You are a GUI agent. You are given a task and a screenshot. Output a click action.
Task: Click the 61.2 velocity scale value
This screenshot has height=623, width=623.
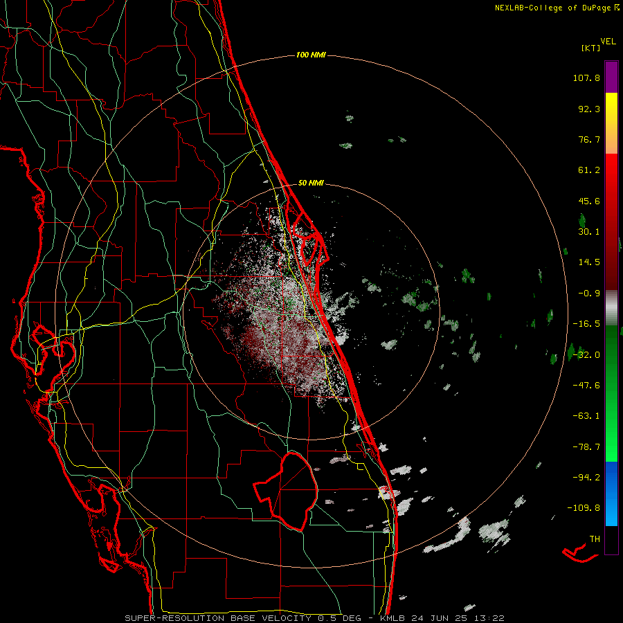(x=589, y=170)
